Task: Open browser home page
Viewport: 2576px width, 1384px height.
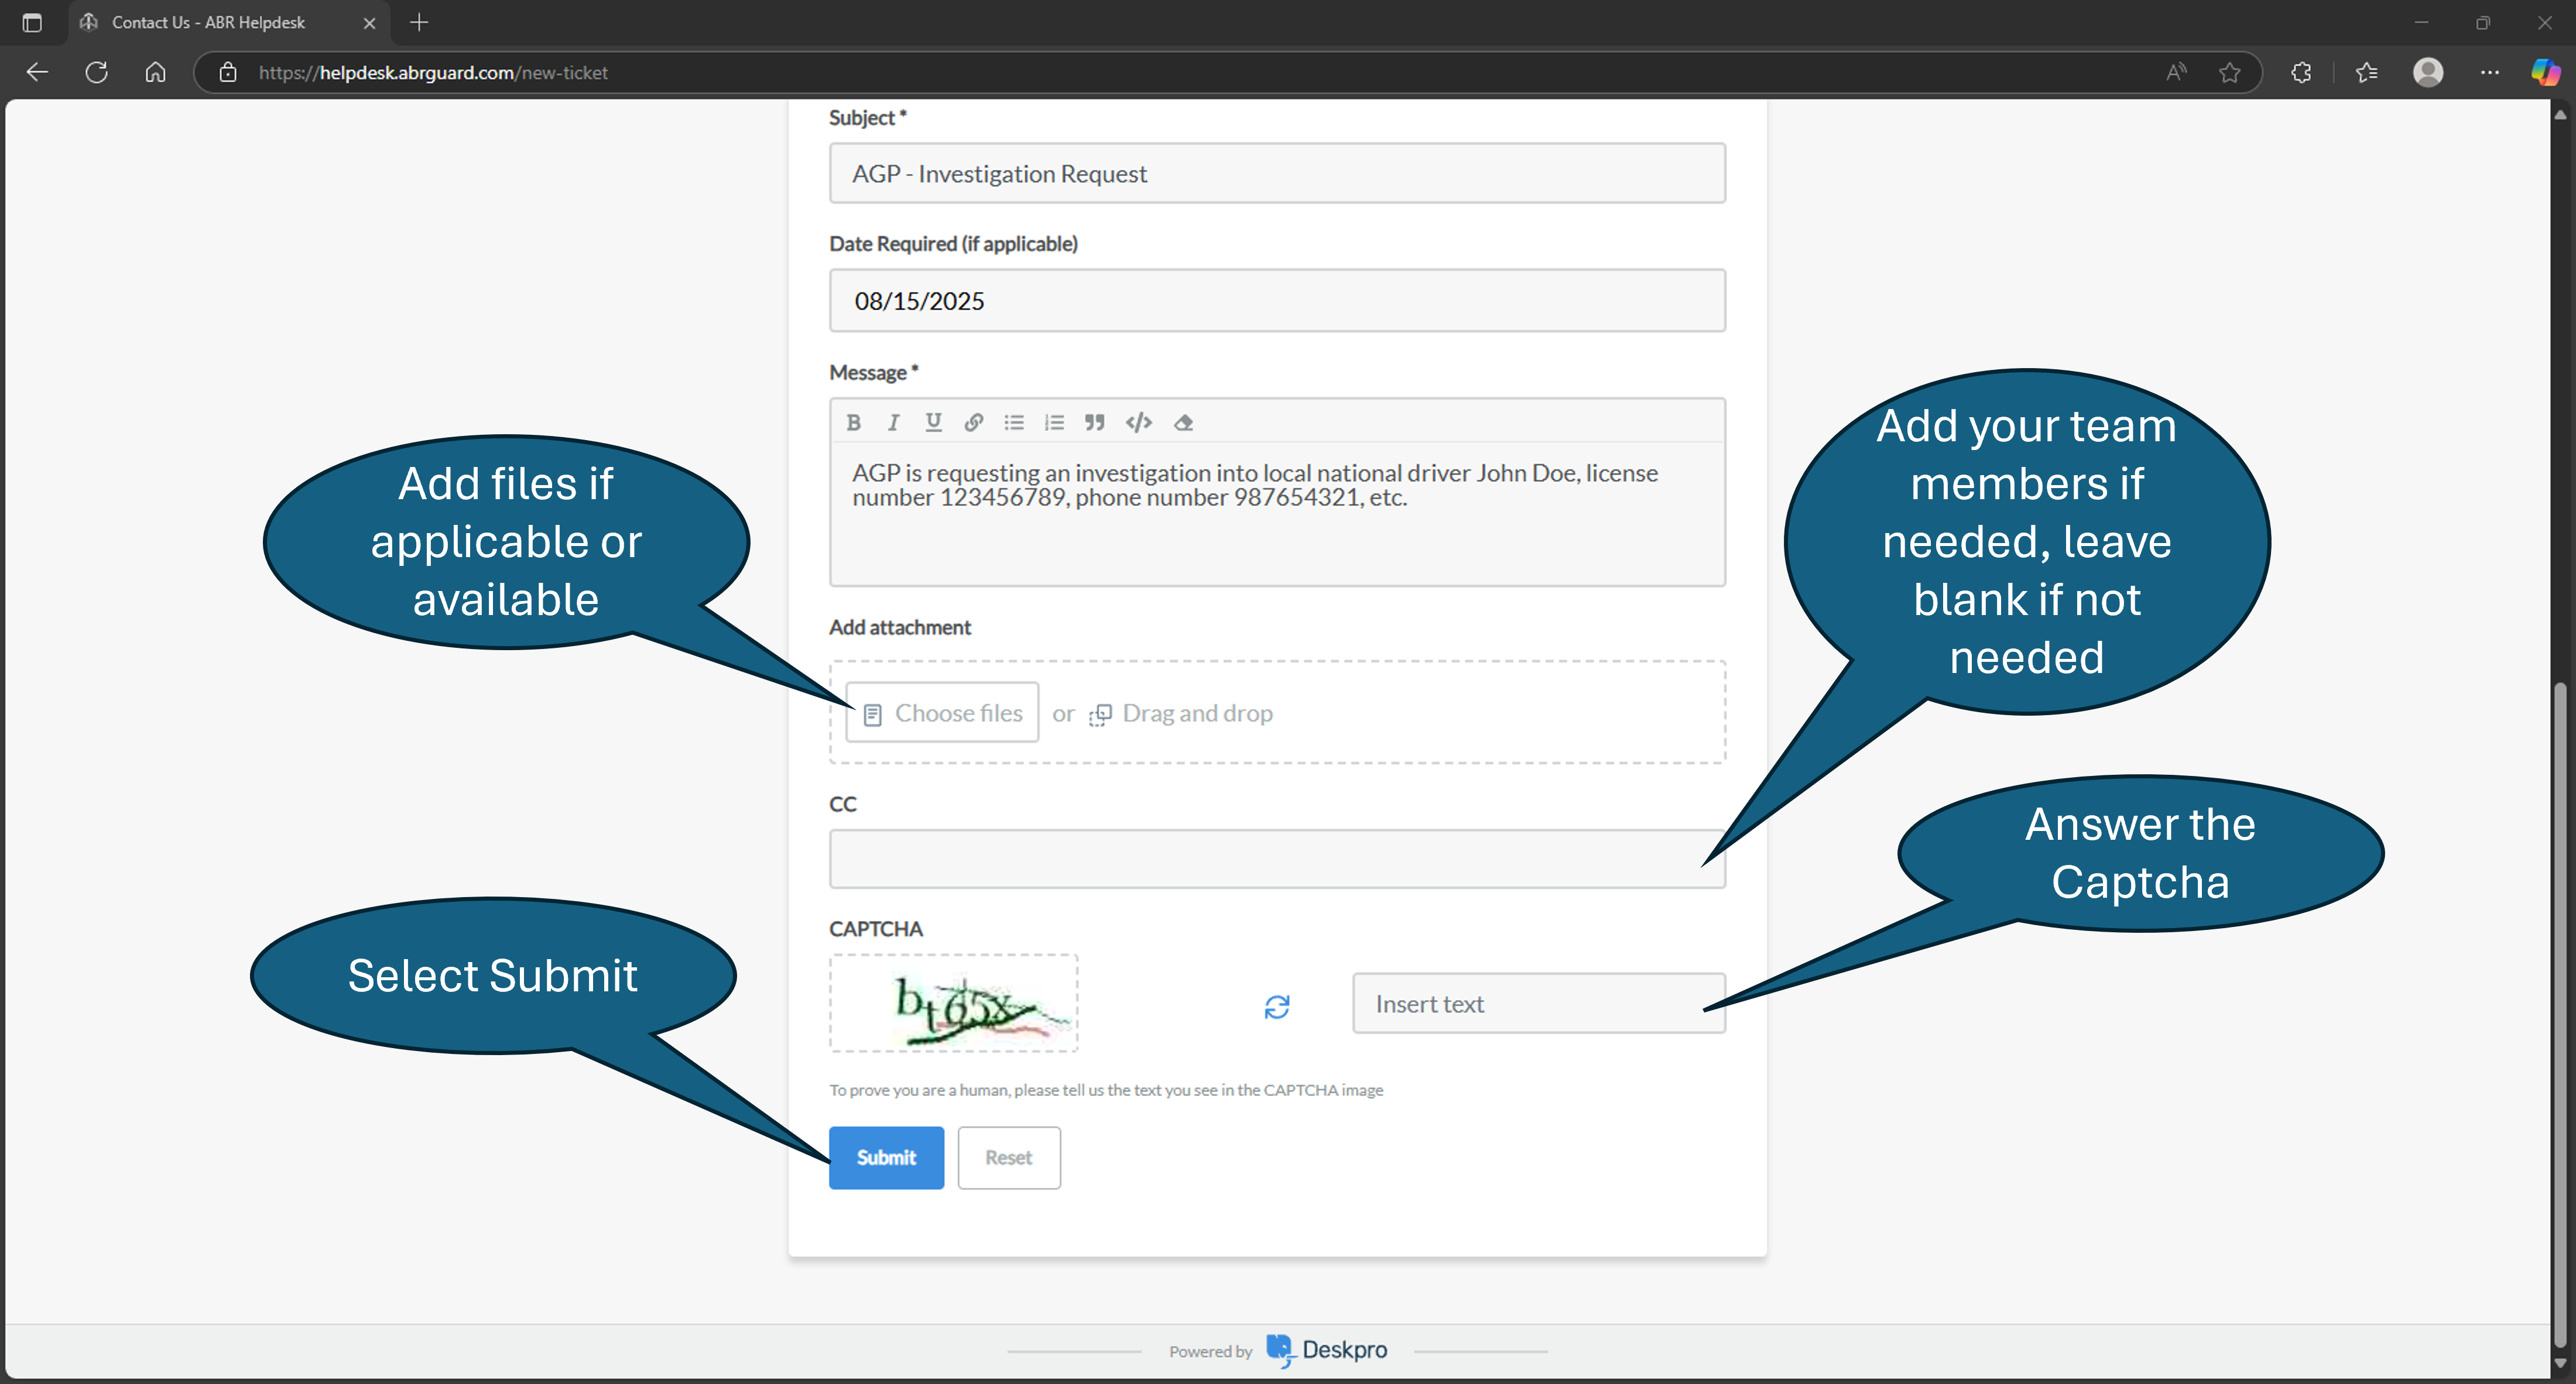Action: 155,72
